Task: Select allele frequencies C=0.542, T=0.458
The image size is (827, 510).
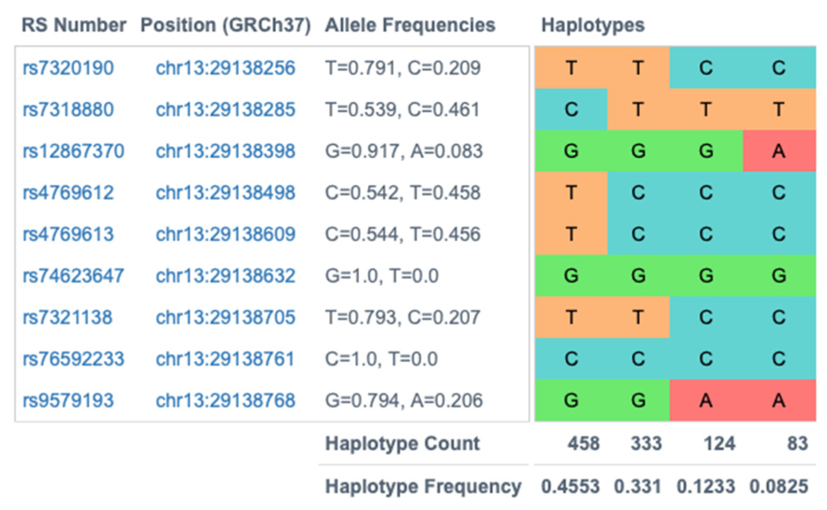Action: [403, 193]
